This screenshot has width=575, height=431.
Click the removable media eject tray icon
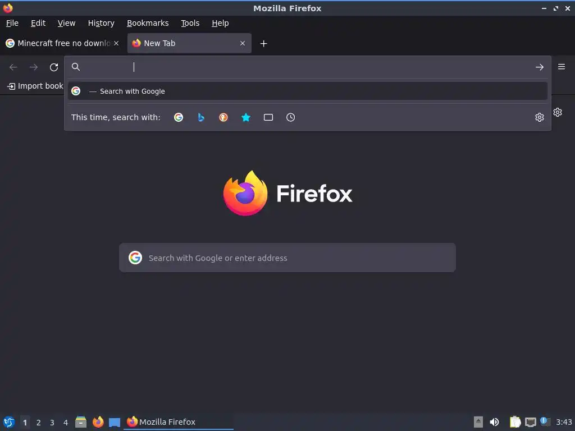tap(478, 422)
